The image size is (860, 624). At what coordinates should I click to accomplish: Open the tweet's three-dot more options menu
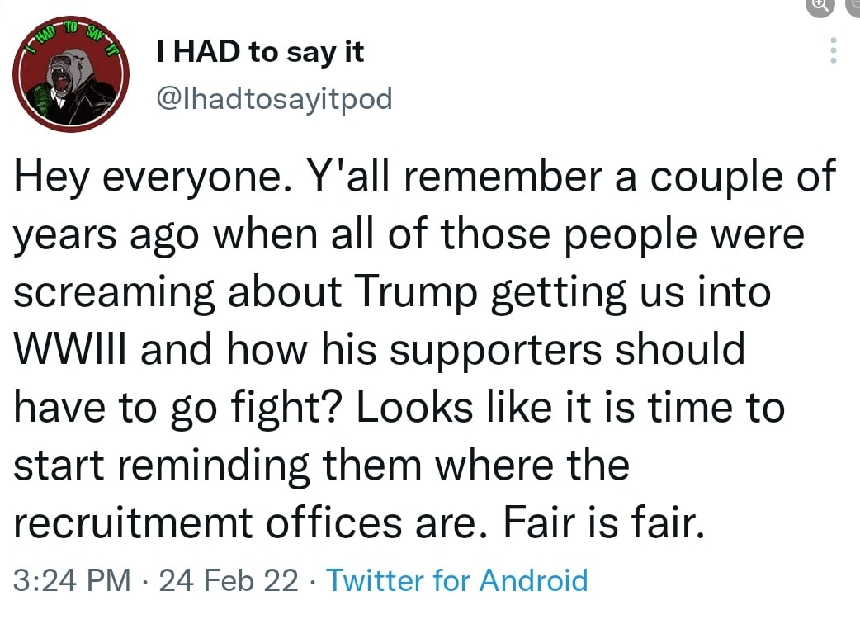click(x=833, y=50)
